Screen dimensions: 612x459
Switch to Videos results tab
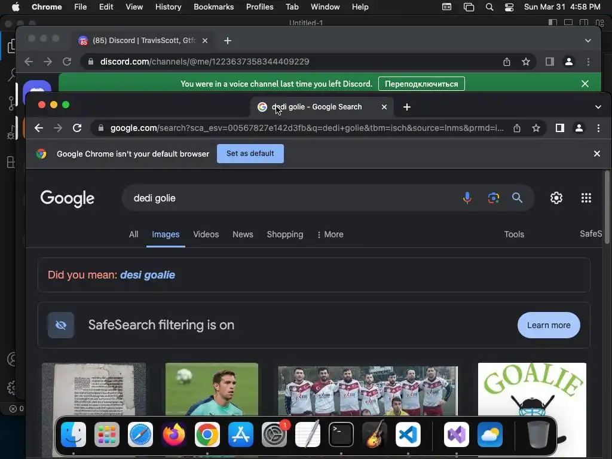206,234
